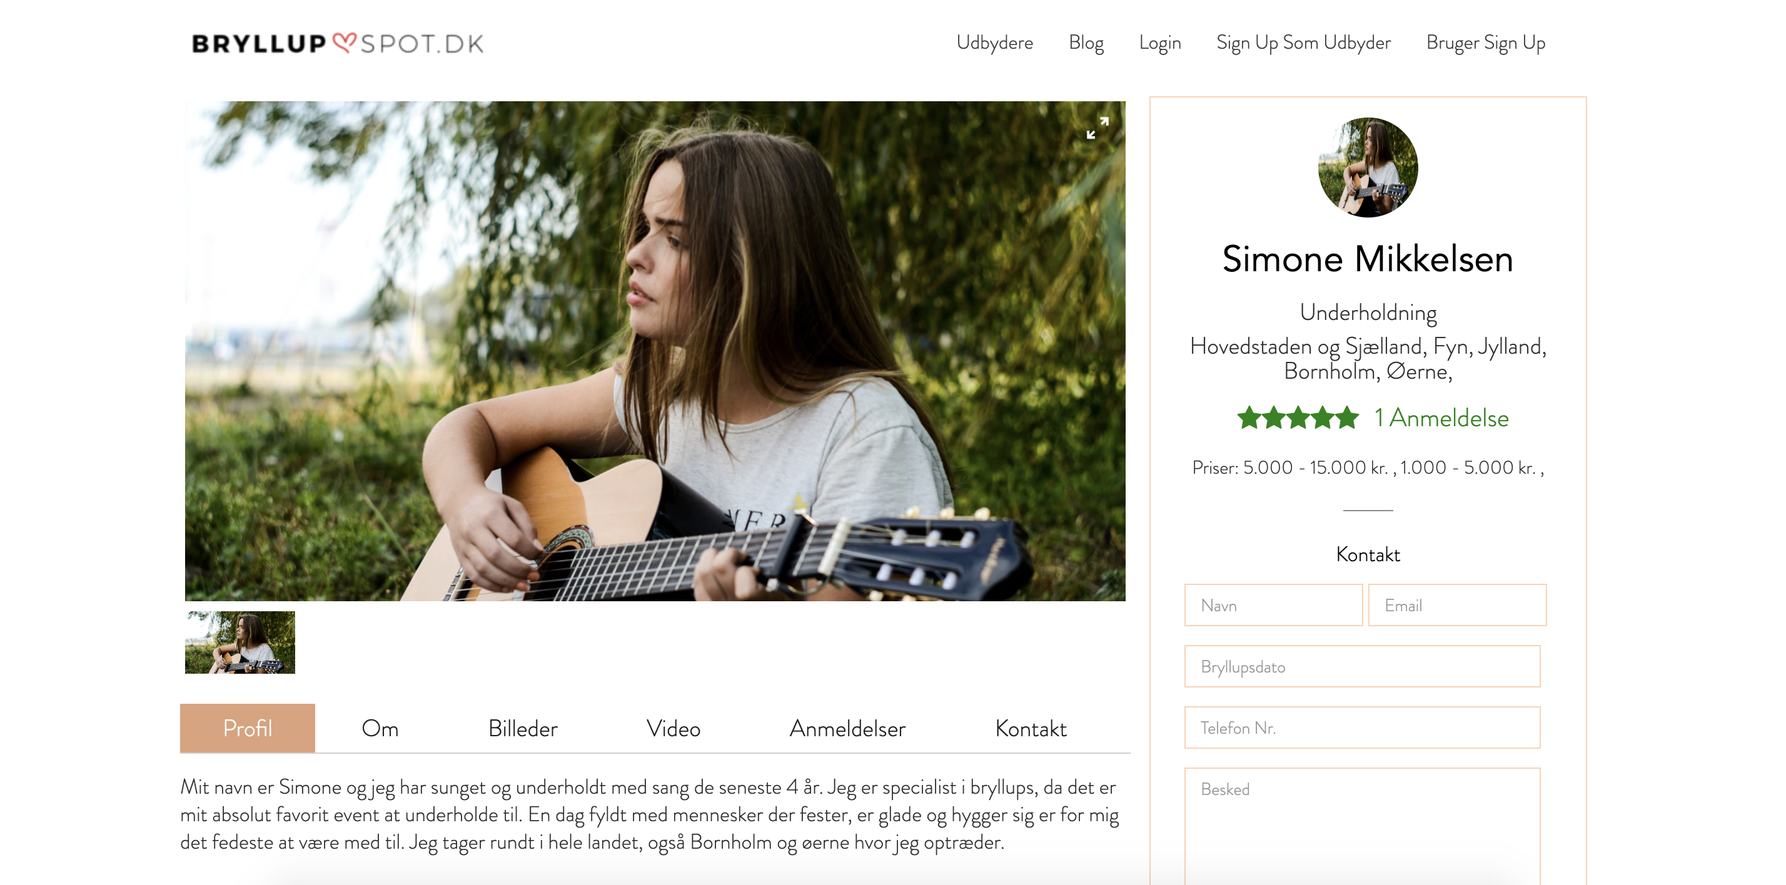
Task: Open Simone Mikkelsen's round profile avatar
Action: (x=1367, y=167)
